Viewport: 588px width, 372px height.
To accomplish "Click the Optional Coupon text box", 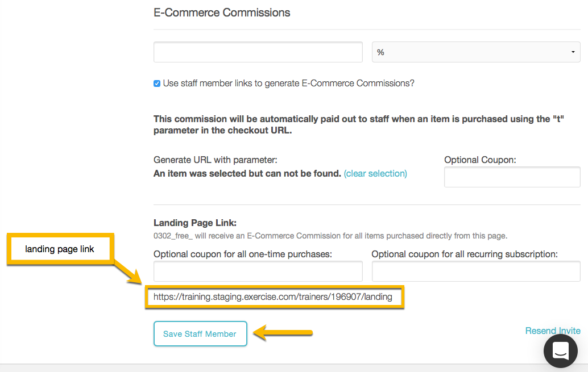I will 512,177.
